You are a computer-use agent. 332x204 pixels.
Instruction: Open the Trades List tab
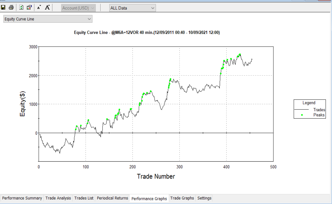click(x=84, y=198)
